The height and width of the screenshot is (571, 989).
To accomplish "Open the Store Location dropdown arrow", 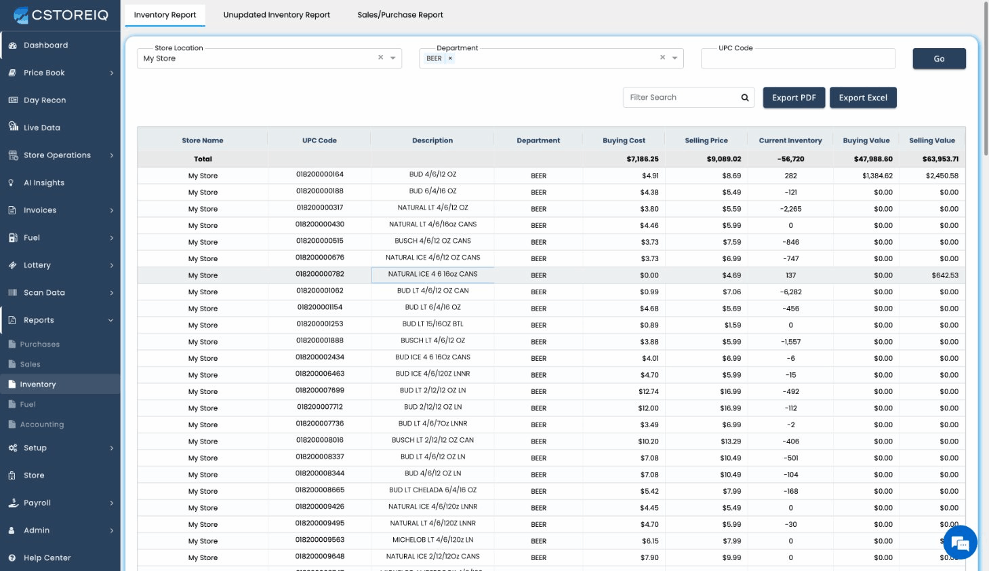I will pos(393,58).
